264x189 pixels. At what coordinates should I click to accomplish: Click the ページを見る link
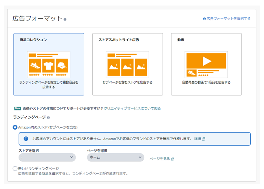click(160, 159)
